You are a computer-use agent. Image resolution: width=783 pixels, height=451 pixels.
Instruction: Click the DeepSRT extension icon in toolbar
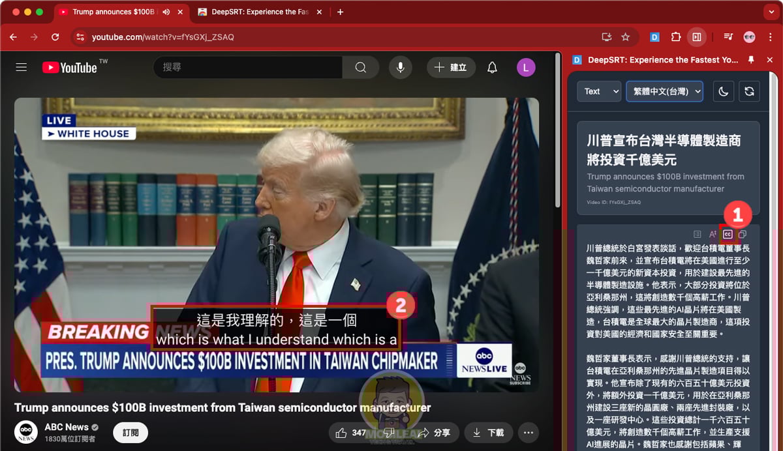(655, 37)
